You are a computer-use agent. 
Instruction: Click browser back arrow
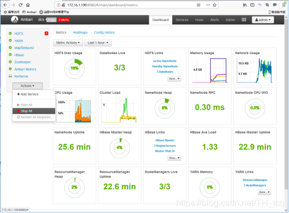pyautogui.click(x=6, y=5)
